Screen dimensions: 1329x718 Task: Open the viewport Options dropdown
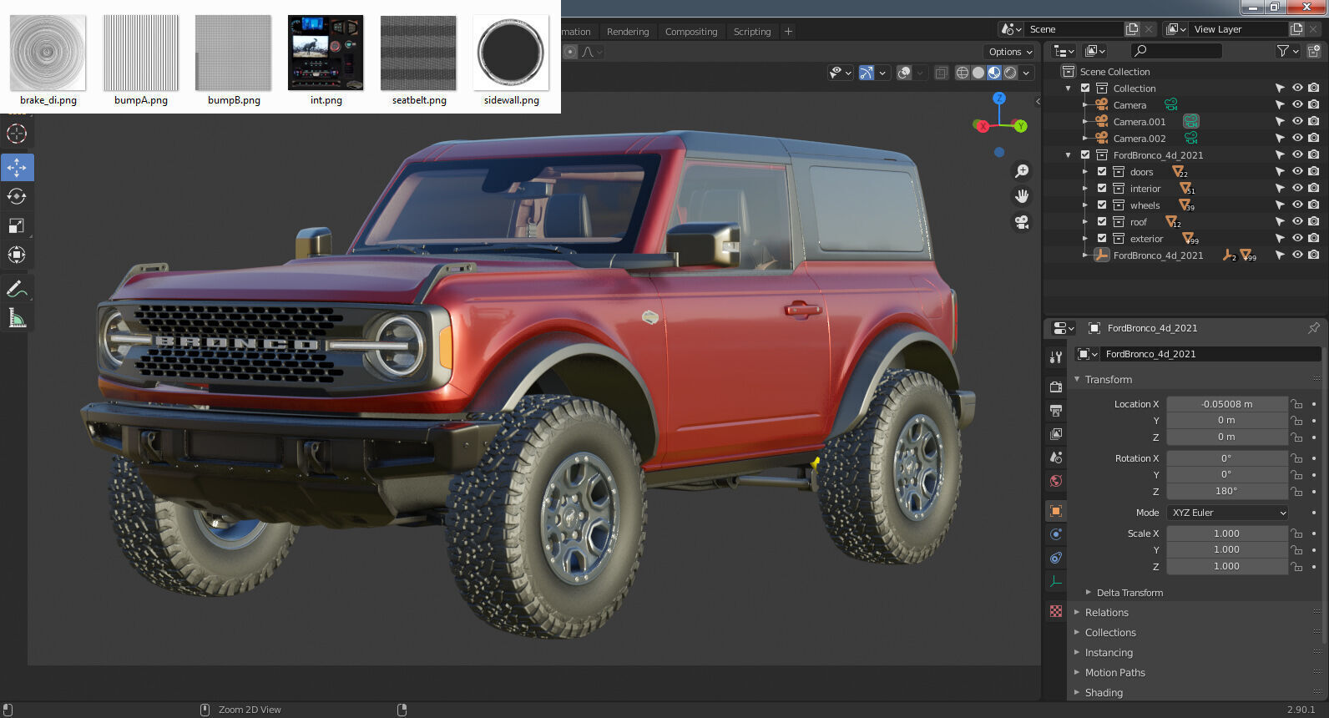click(1010, 52)
